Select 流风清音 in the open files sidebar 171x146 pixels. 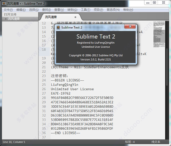point(20,19)
